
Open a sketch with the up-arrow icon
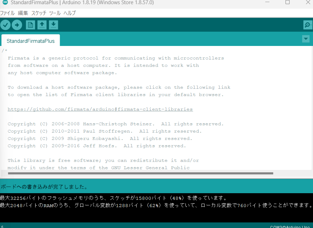pyautogui.click(x=42, y=25)
